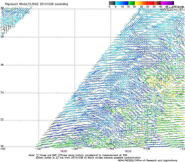This screenshot has width=185, height=162.
Task: Click the latitude label '30' on left axis
Action: (x=2, y=8)
